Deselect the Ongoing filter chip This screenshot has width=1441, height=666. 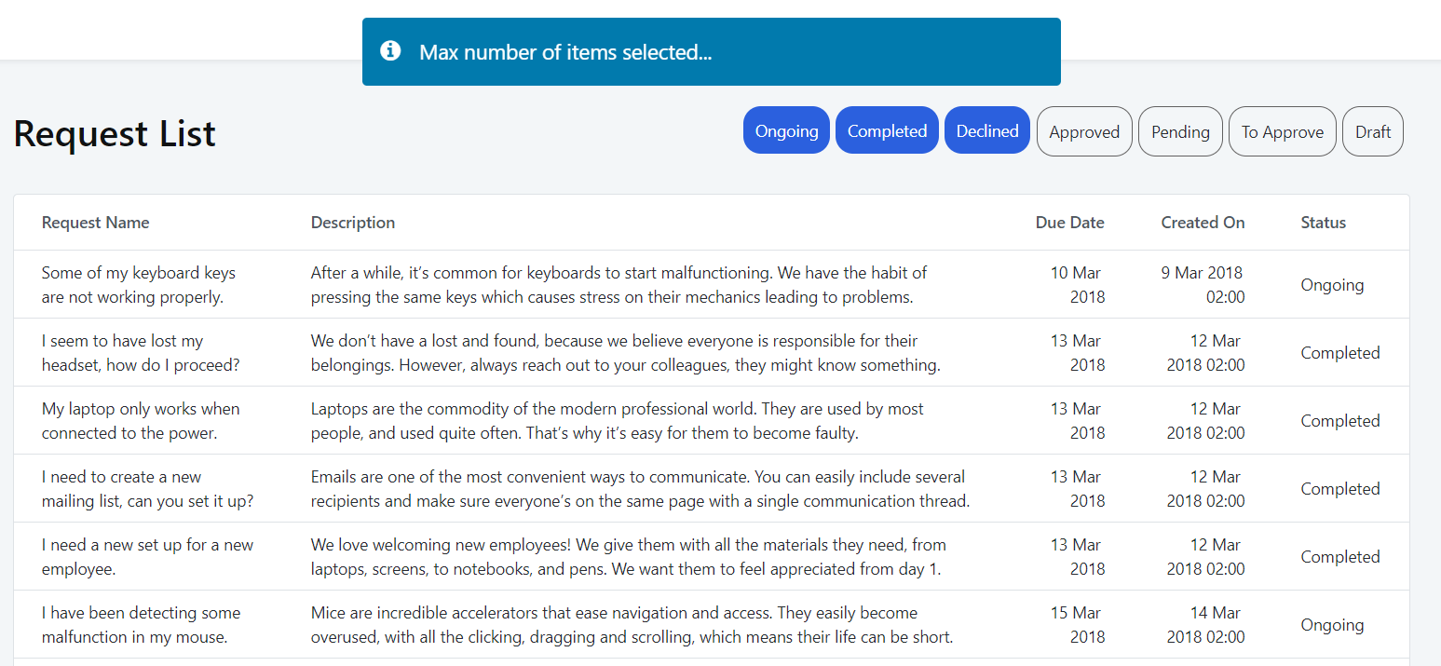click(x=786, y=131)
